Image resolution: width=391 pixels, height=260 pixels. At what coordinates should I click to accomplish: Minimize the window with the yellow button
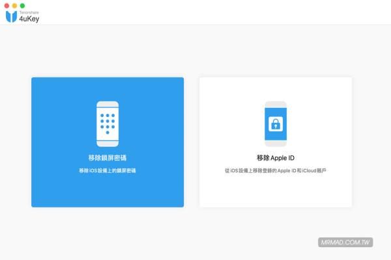[15, 5]
